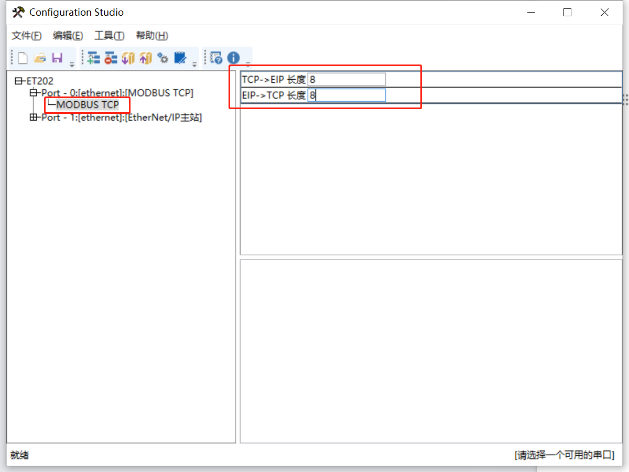Click the EIP->TCP 长度 value field
Viewport: 629px width, 472px height.
346,95
